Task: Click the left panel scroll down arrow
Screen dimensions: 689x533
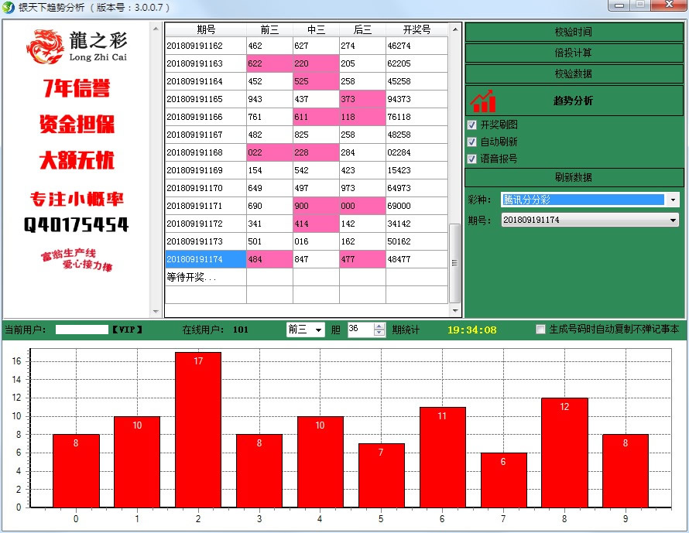Action: [x=157, y=311]
